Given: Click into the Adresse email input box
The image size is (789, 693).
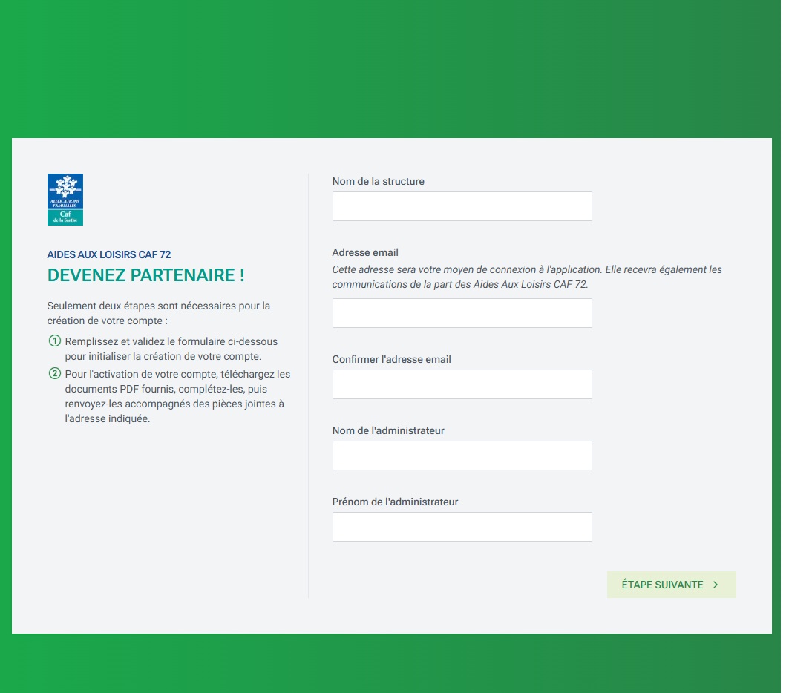Looking at the screenshot, I should pos(462,313).
